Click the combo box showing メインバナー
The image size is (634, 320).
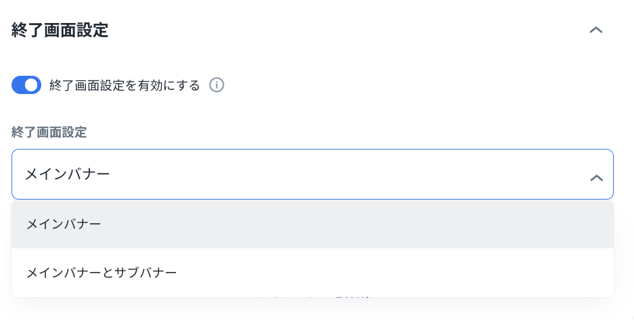[312, 175]
